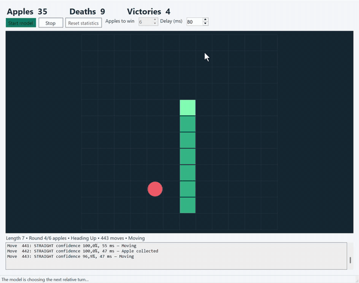
Task: Click the 'Deaths 9' counter heading
Action: pos(87,11)
